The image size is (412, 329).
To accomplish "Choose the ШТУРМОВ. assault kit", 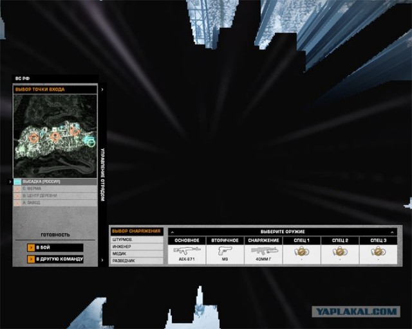I will tap(137, 240).
